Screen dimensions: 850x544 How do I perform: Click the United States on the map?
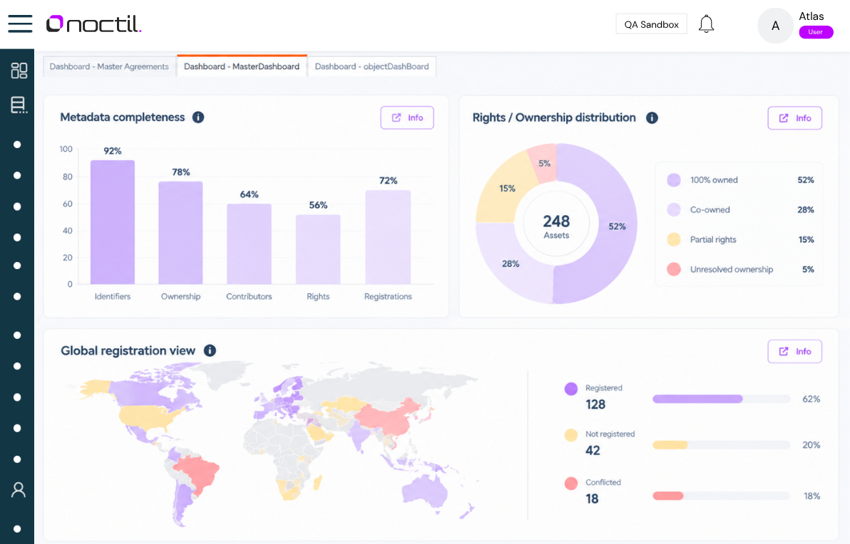(x=150, y=417)
